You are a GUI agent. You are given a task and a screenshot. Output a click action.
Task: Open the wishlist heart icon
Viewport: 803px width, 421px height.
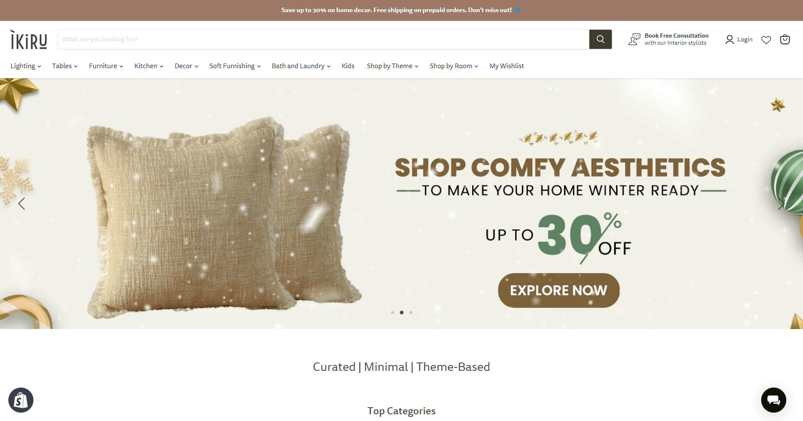tap(766, 40)
